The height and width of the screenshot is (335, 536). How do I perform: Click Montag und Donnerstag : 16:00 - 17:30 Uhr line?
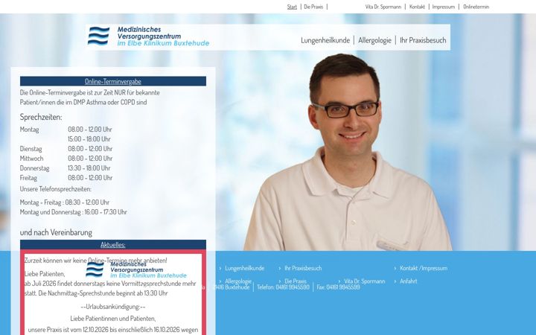pyautogui.click(x=73, y=212)
